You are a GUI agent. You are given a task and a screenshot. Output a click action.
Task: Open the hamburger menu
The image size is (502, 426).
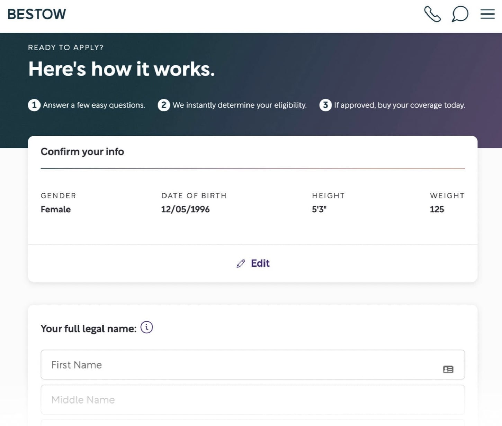tap(487, 14)
